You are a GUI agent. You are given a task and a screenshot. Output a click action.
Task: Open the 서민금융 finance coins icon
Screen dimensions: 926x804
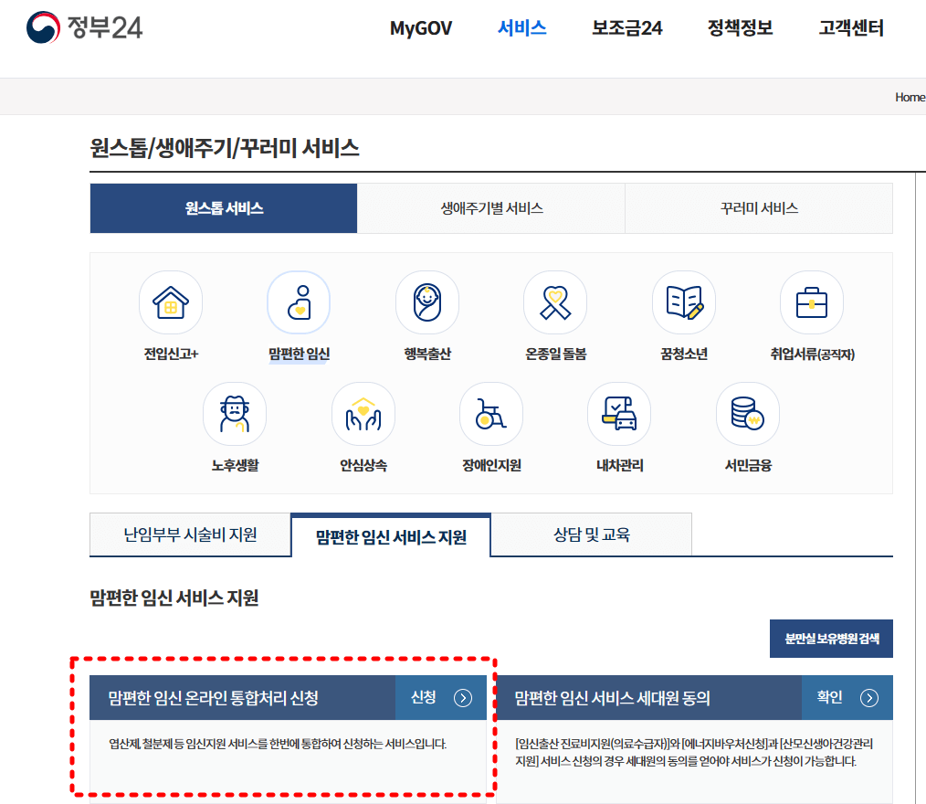pos(747,413)
